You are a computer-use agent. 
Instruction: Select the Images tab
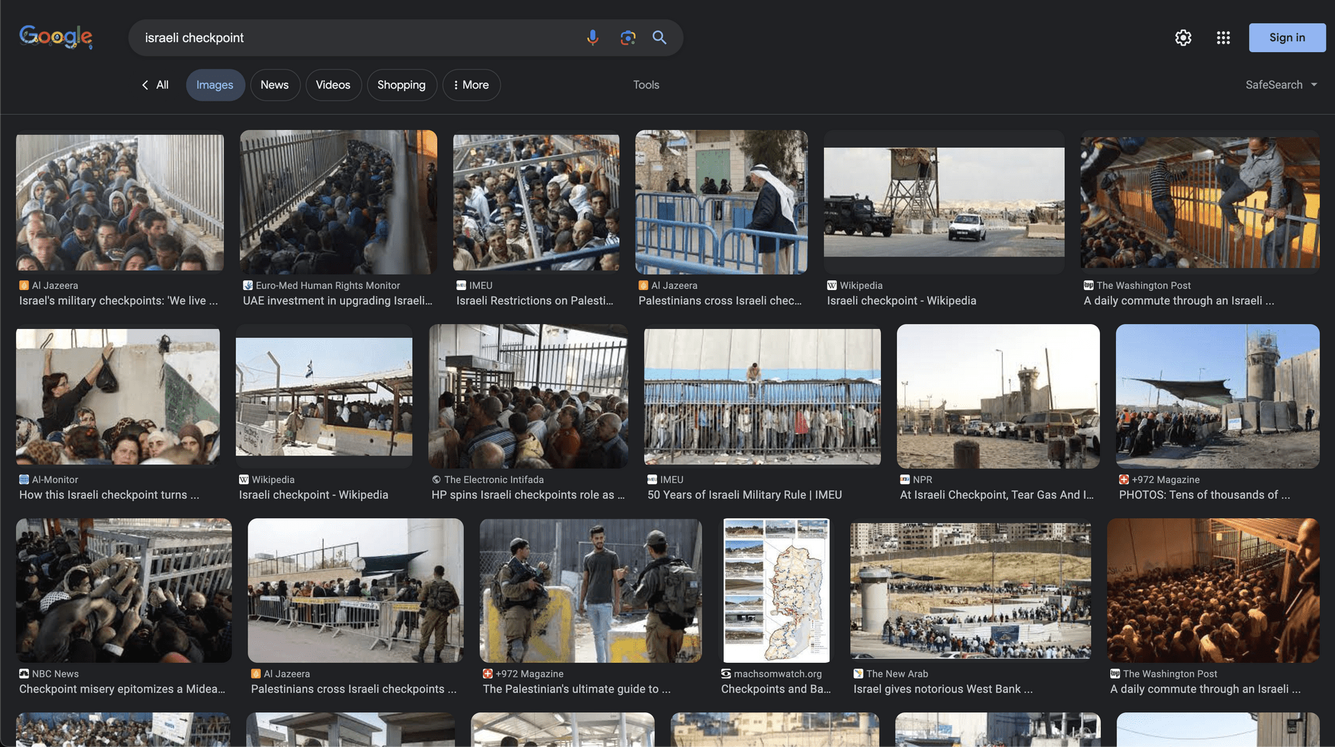click(215, 85)
